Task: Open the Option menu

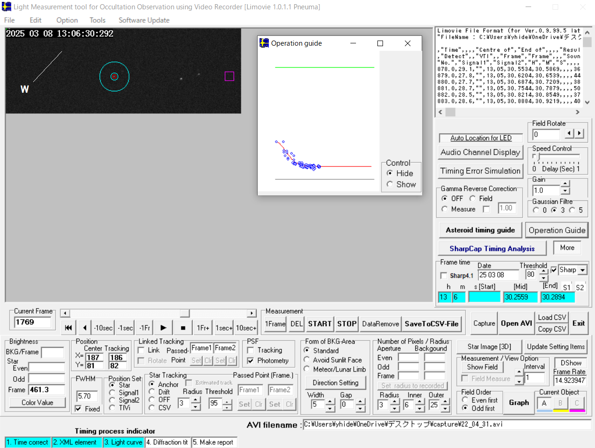Action: pos(67,20)
